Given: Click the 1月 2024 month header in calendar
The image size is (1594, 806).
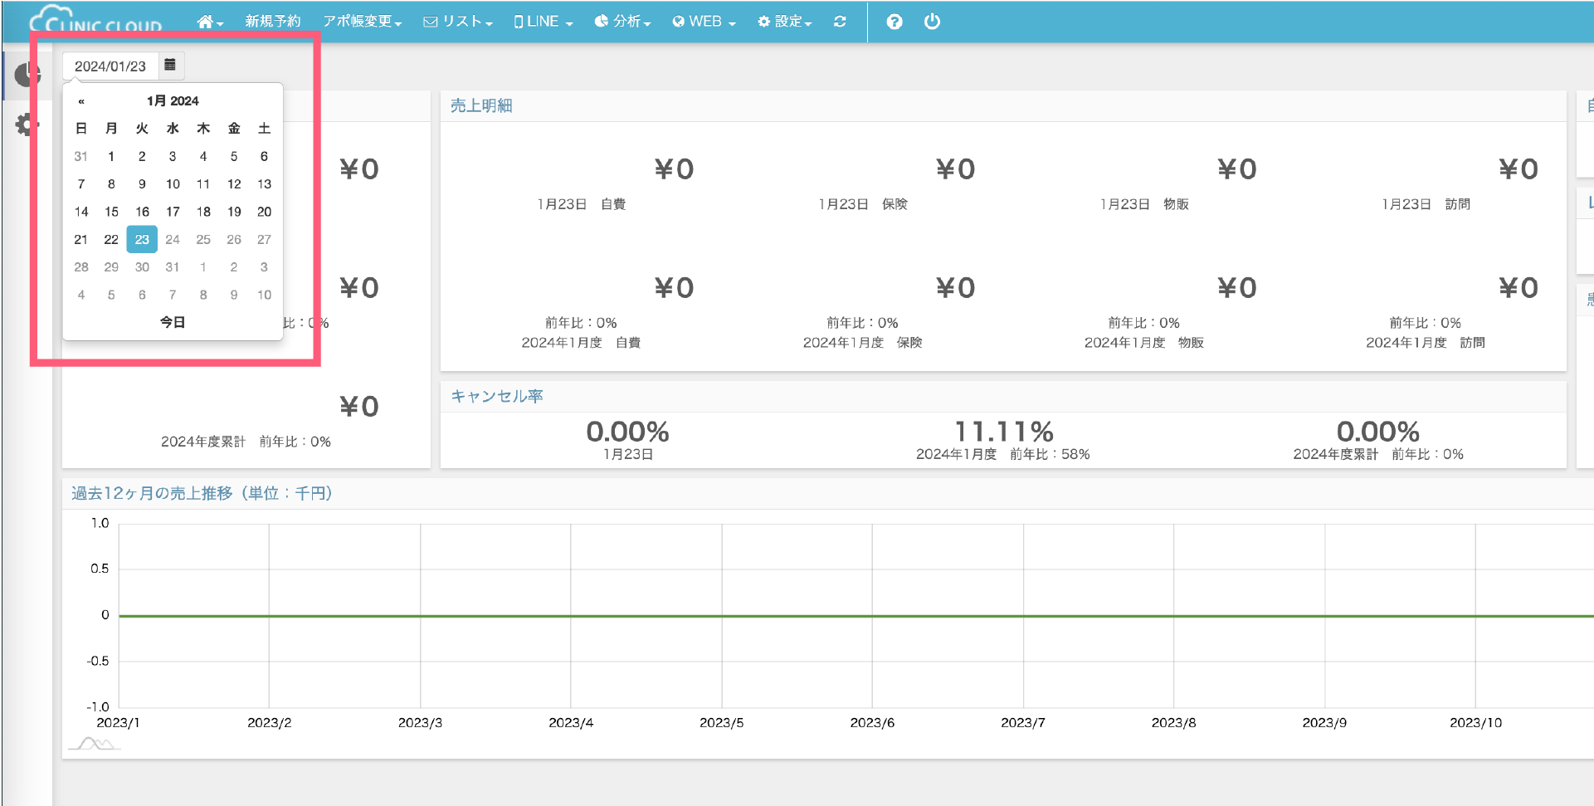Looking at the screenshot, I should [173, 101].
